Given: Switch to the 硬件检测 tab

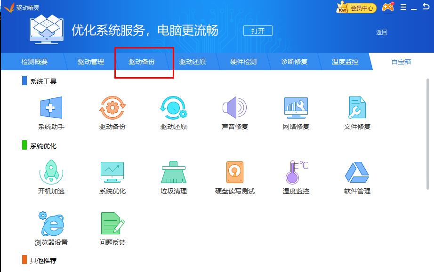Looking at the screenshot, I should [244, 61].
